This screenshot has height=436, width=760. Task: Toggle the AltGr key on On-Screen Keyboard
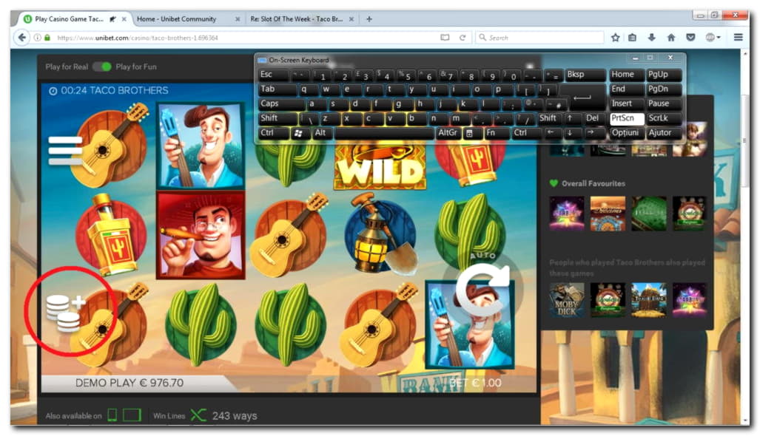[448, 132]
